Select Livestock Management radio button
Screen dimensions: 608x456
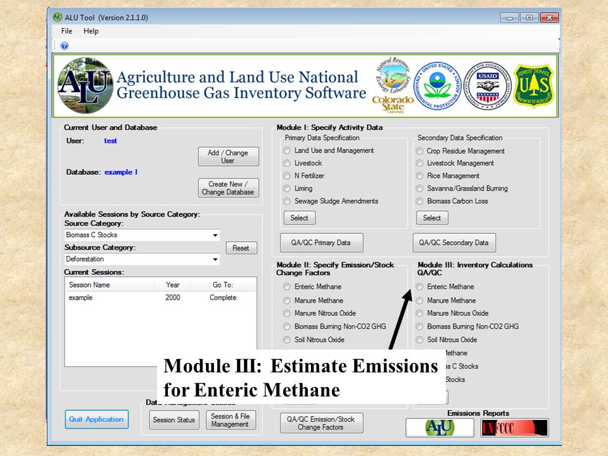(x=419, y=163)
